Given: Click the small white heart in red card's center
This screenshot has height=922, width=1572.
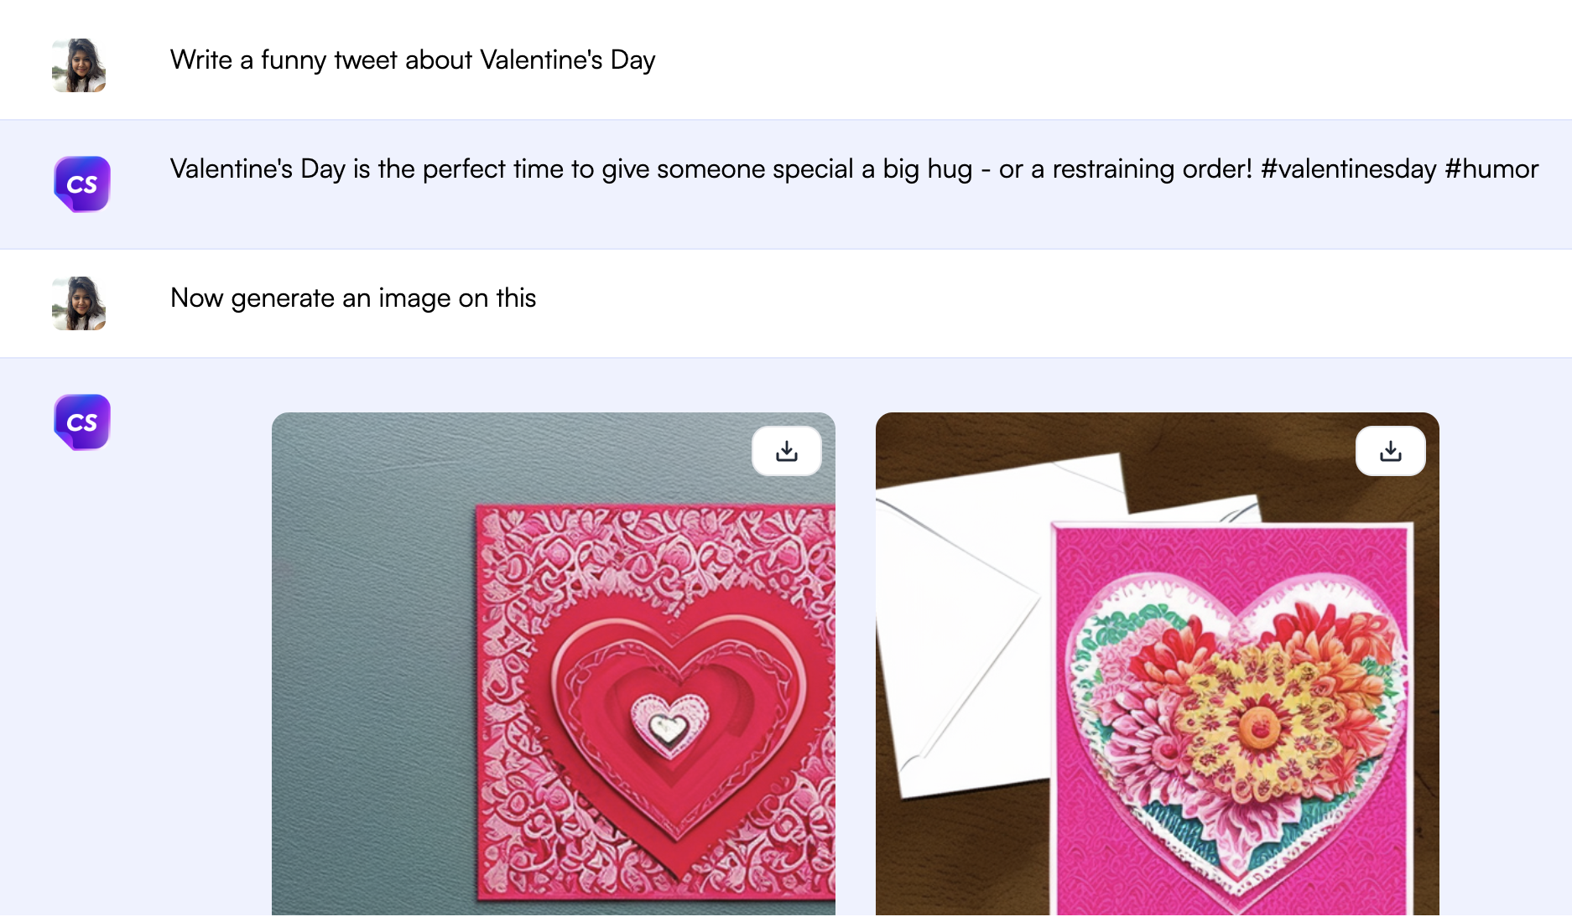Looking at the screenshot, I should point(669,724).
